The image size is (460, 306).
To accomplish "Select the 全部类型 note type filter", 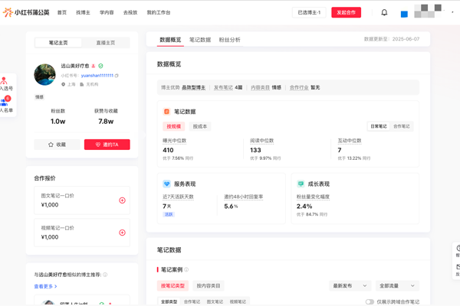I will pos(169,301).
